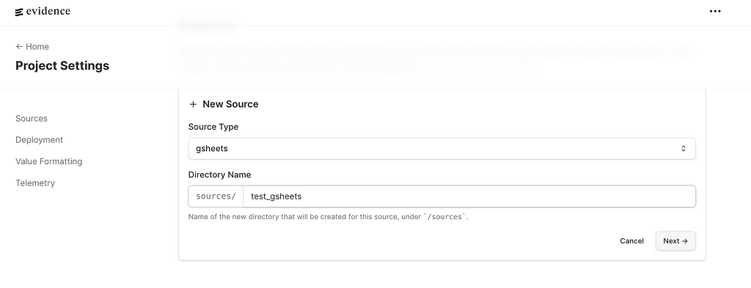This screenshot has height=288, width=751.
Task: Switch to the Deployment section
Action: (40, 140)
